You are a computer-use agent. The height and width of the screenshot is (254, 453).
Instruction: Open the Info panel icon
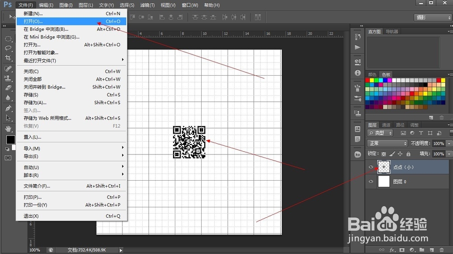358,73
